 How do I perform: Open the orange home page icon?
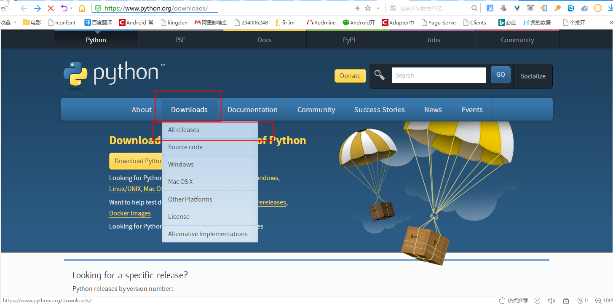click(82, 8)
